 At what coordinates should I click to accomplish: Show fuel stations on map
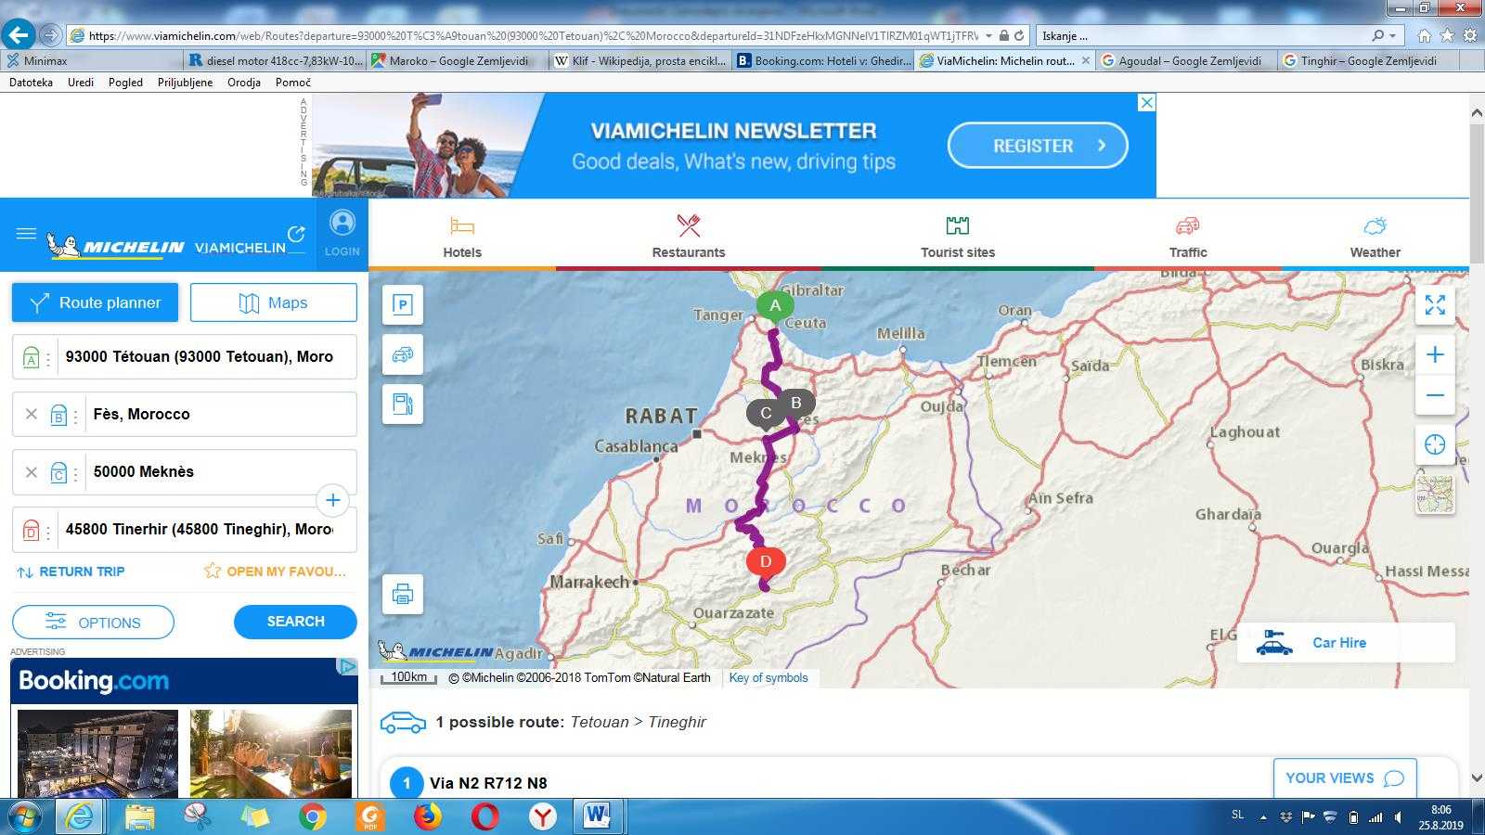click(x=403, y=405)
